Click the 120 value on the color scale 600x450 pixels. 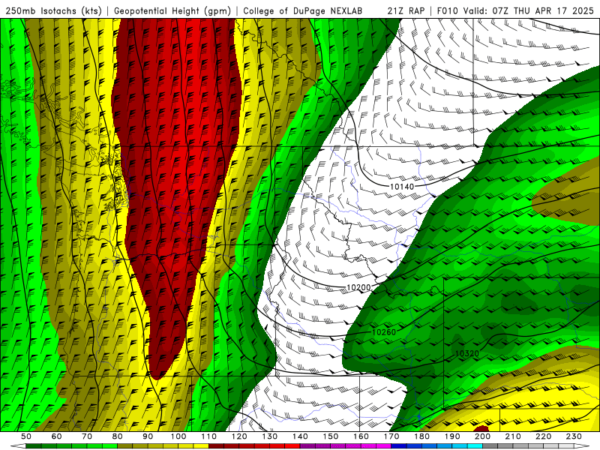[239, 436]
